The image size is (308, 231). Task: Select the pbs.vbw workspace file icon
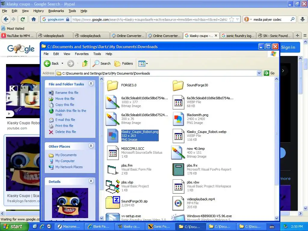pyautogui.click(x=178, y=186)
